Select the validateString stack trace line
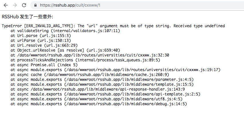The height and width of the screenshot is (123, 244). coord(65,31)
